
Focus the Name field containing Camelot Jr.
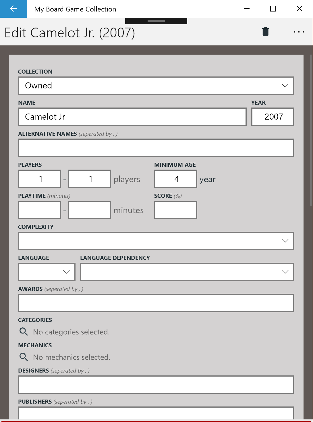point(132,117)
